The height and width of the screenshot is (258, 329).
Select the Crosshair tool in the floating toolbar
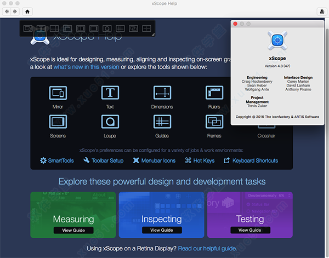tap(146, 28)
